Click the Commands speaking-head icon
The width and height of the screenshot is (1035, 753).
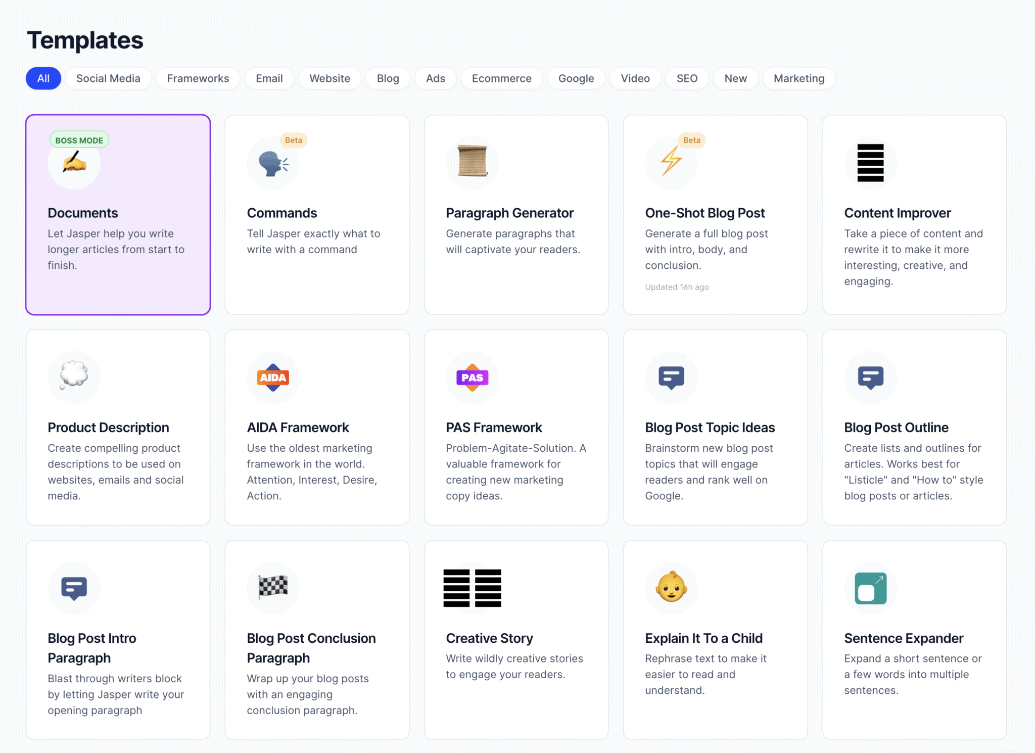click(273, 164)
